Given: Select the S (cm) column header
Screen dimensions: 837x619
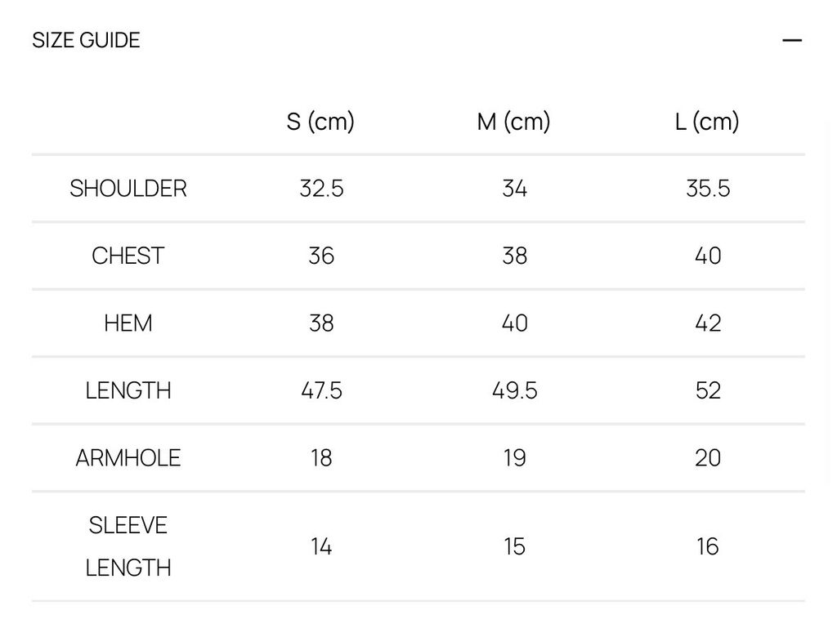Looking at the screenshot, I should point(320,122).
